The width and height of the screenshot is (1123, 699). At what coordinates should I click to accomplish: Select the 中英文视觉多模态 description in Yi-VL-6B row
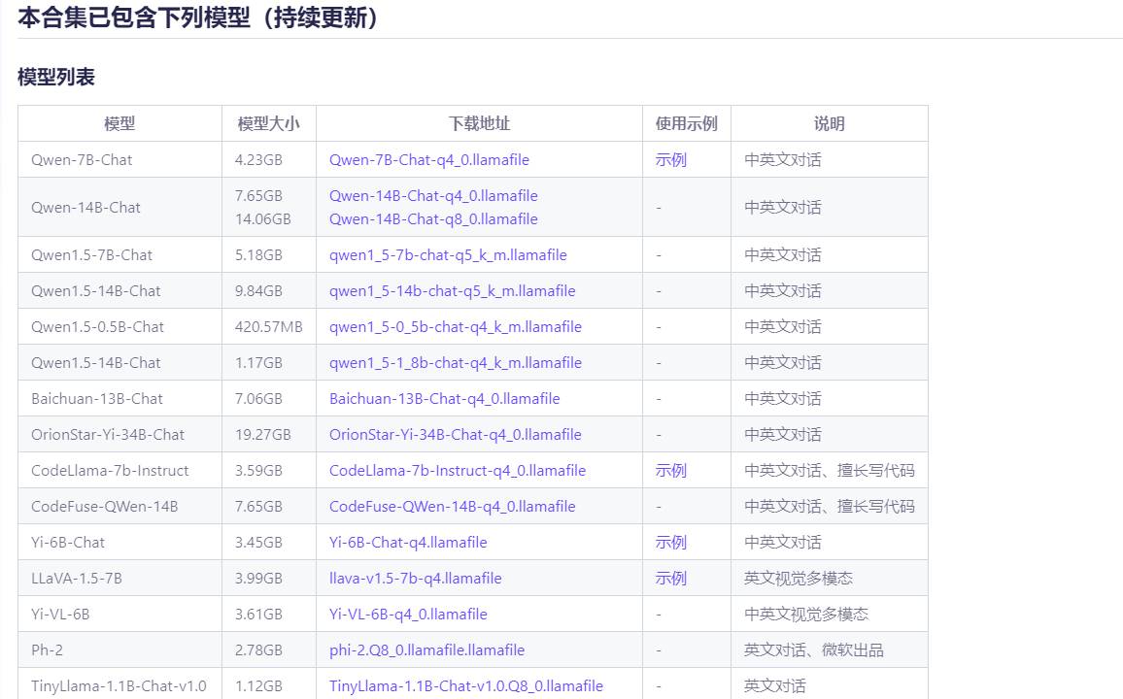click(x=805, y=614)
